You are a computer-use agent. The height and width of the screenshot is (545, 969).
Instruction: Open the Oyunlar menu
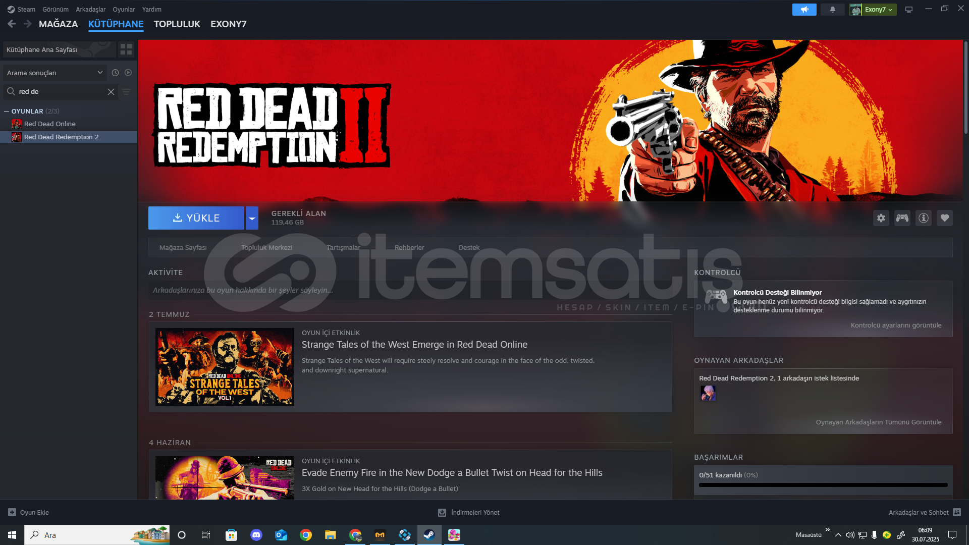124,10
